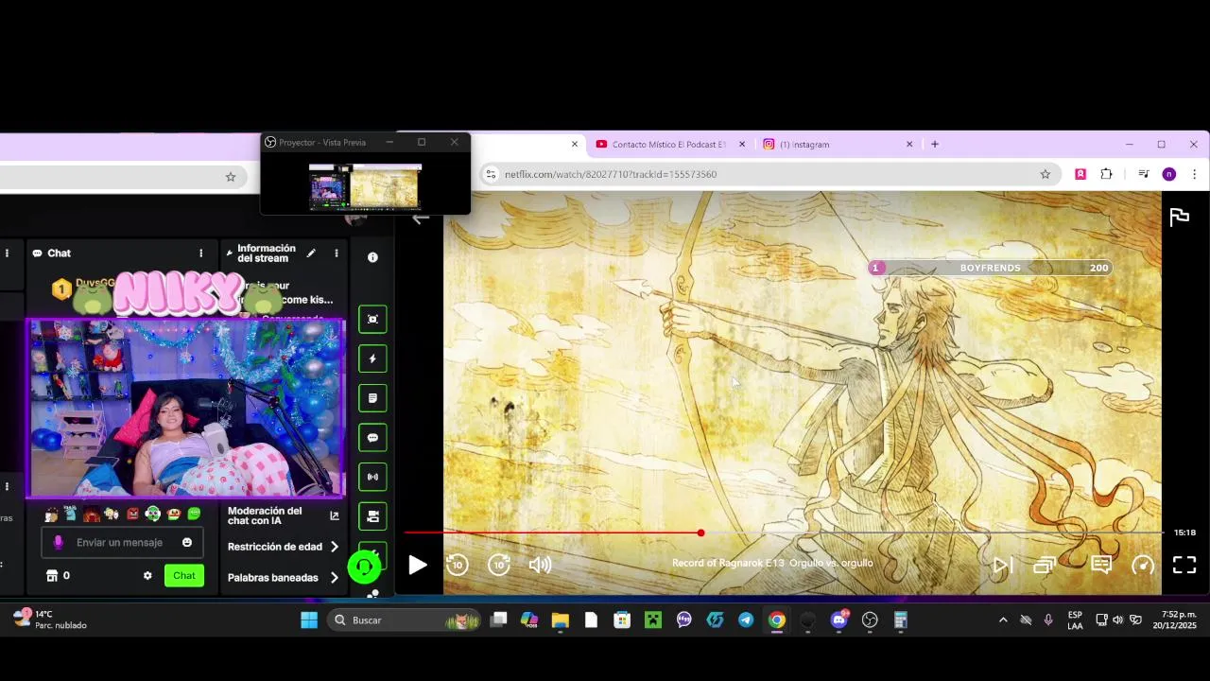Screen dimensions: 1210x681
Task: Open File Explorer from the taskbar
Action: [560, 620]
